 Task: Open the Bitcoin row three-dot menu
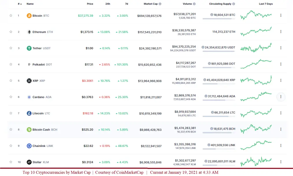(281, 15)
